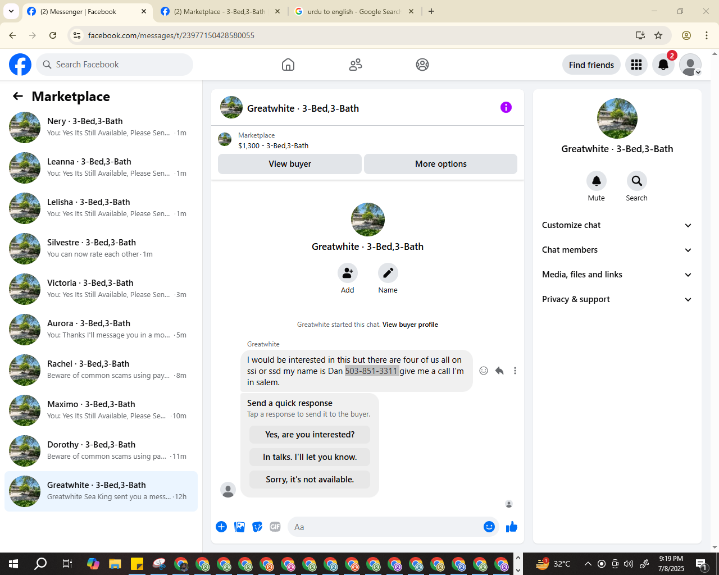Search in conversation magnifier icon
The width and height of the screenshot is (719, 575).
pyautogui.click(x=637, y=181)
